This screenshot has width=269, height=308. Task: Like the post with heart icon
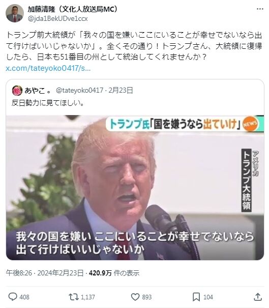tap(135, 297)
